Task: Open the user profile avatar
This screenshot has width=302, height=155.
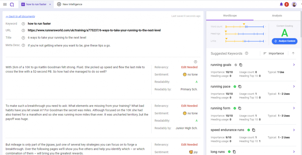Action: (294, 4)
